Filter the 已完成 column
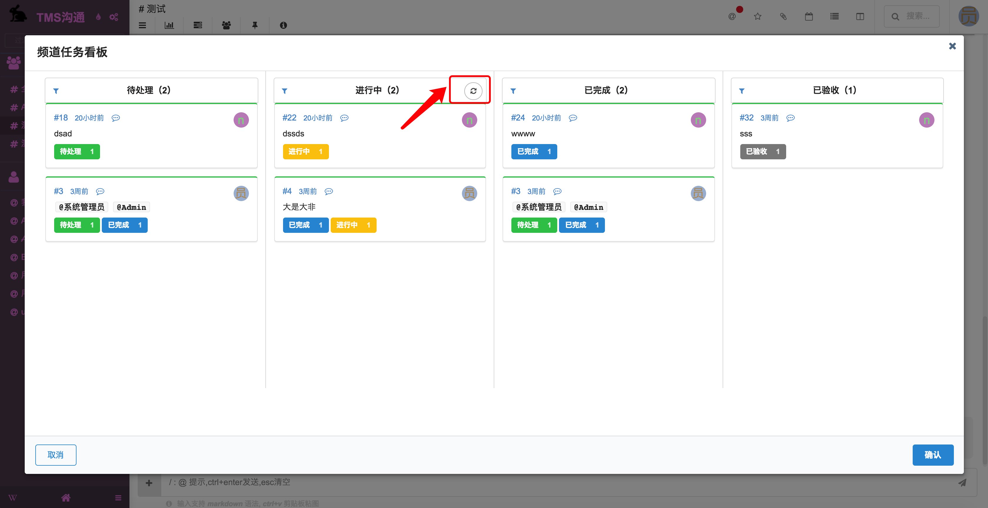This screenshot has height=508, width=988. (513, 91)
